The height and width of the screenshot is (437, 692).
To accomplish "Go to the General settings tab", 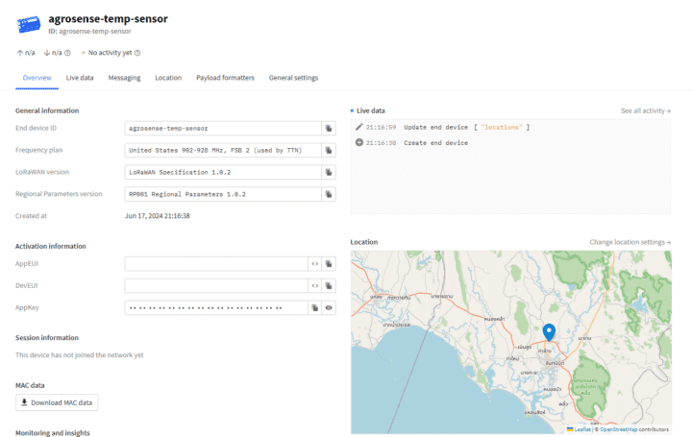I will (293, 78).
